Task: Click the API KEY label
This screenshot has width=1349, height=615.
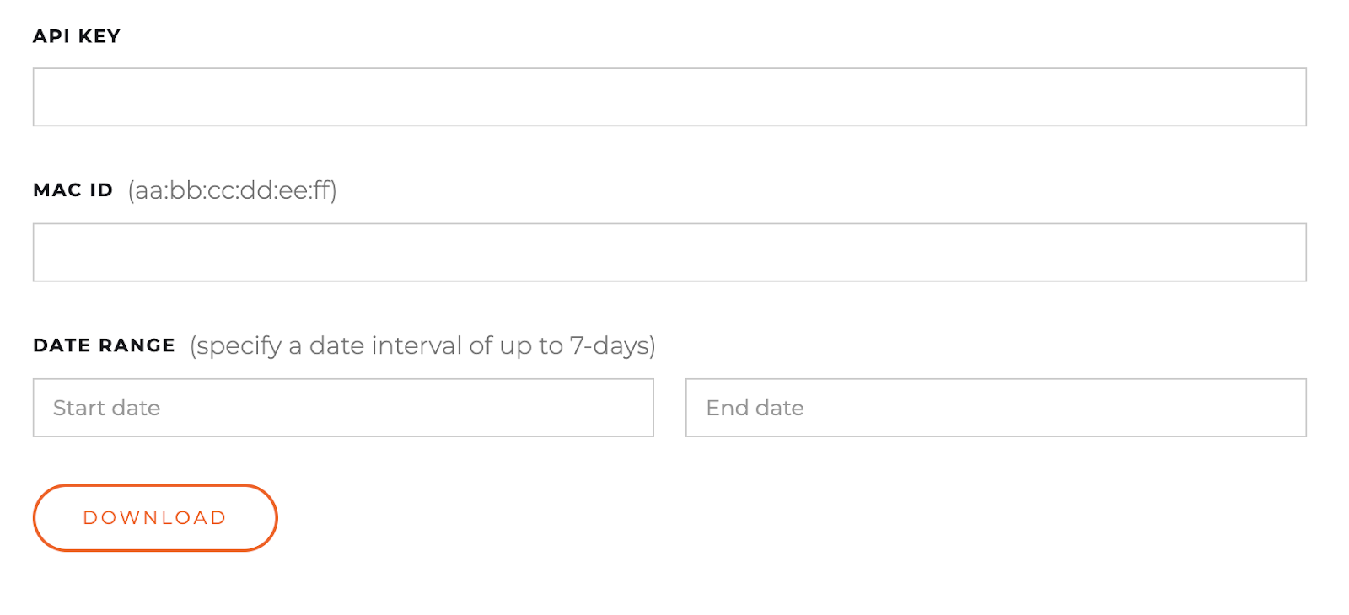Action: [x=77, y=35]
